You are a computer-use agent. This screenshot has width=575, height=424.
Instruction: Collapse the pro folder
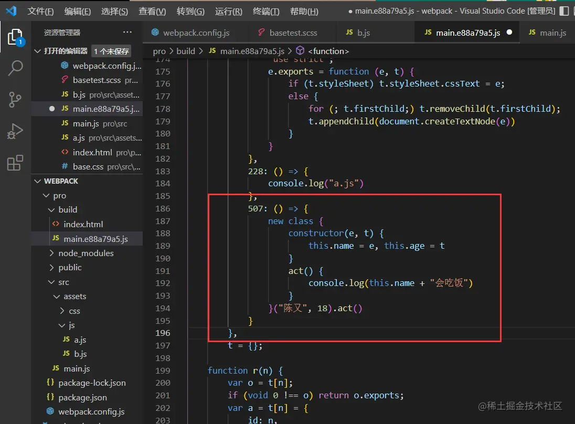(46, 196)
